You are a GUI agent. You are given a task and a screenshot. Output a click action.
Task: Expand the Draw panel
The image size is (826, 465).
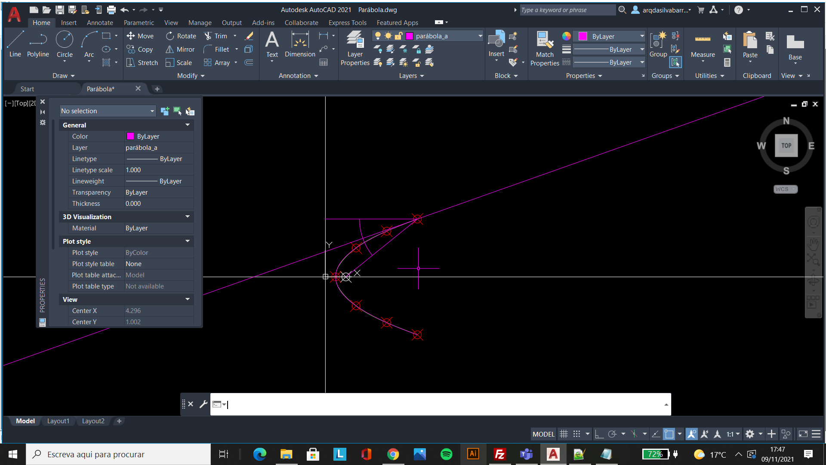(64, 76)
